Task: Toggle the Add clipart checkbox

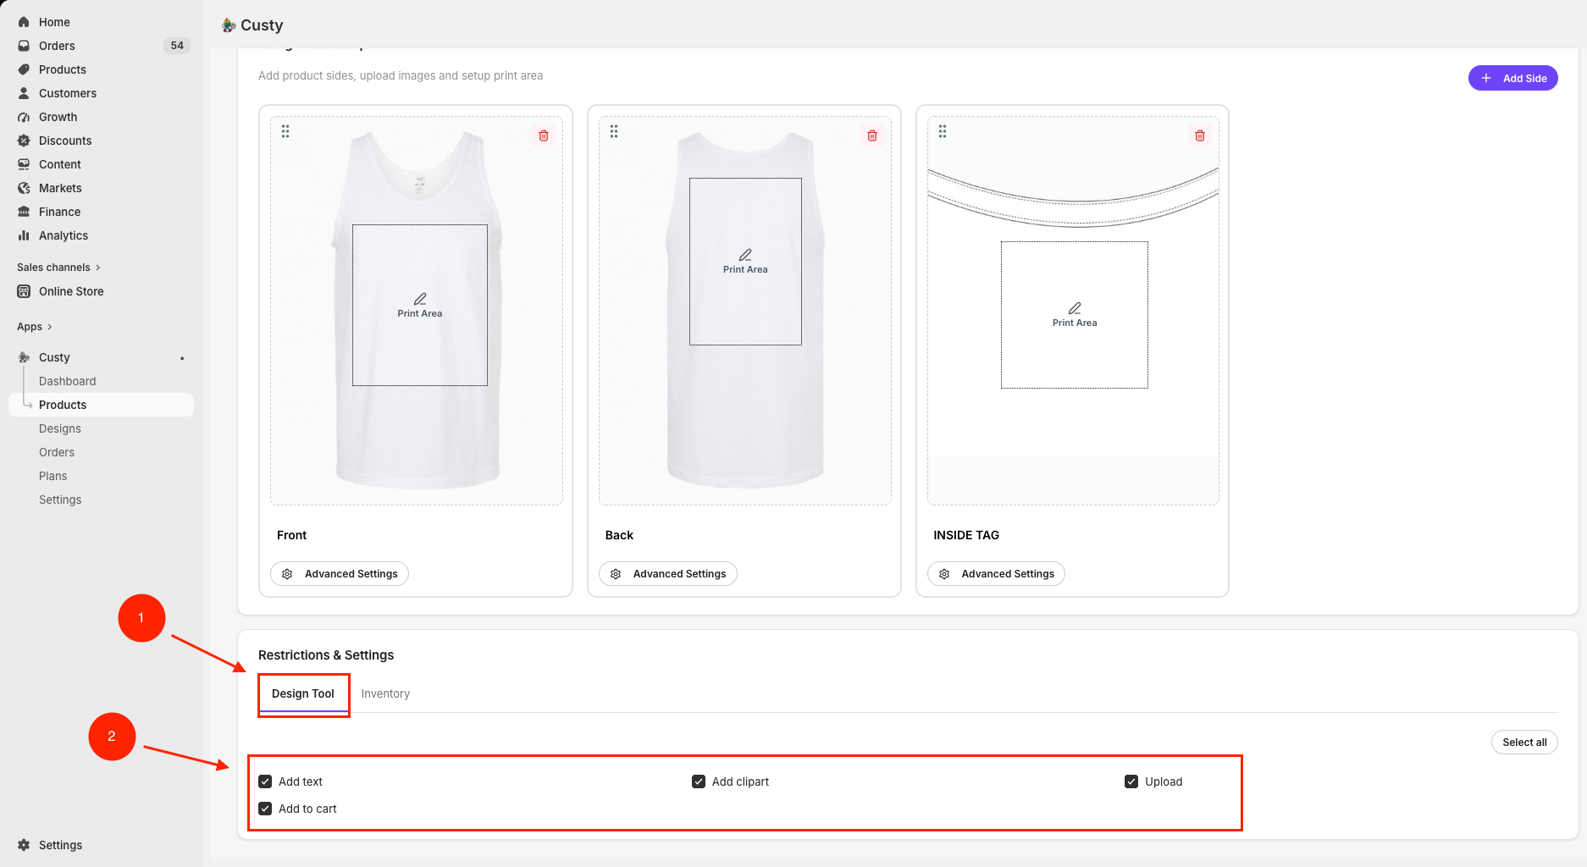Action: [699, 781]
